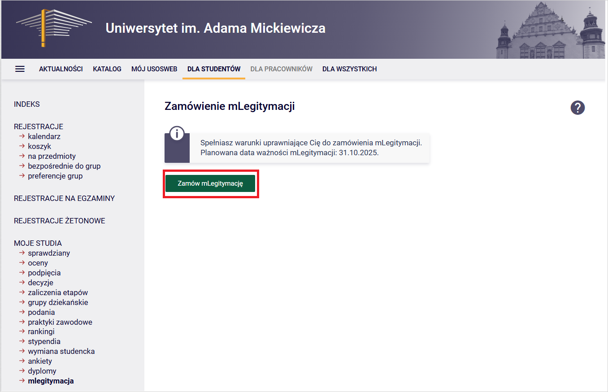Viewport: 608px width, 392px height.
Task: Open bezpośrednie do grup link
Action: click(64, 166)
